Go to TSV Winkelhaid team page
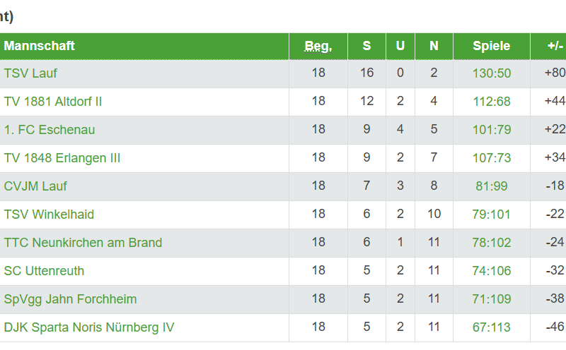Image resolution: width=566 pixels, height=350 pixels. pos(49,215)
